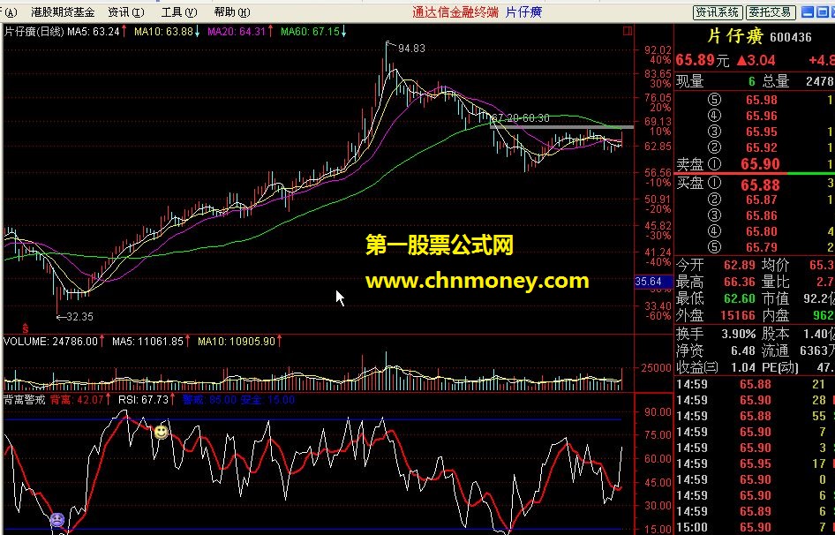Click the MA10: 63.88 indicator label
This screenshot has width=835, height=535.
[163, 32]
